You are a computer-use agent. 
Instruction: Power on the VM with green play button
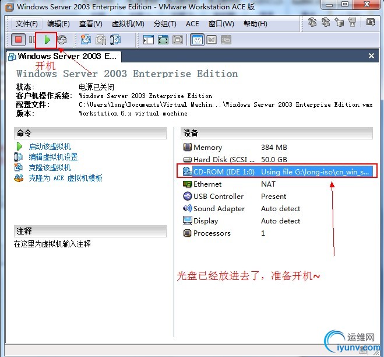(x=47, y=40)
